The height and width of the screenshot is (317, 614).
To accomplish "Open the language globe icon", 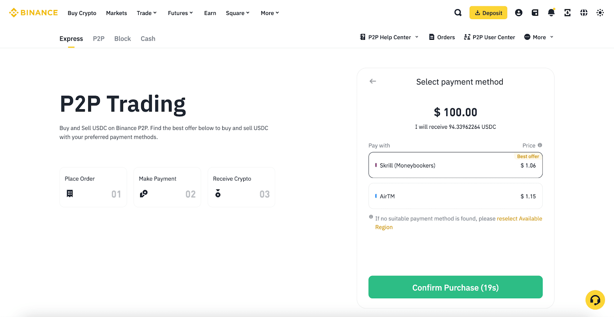I will (x=584, y=13).
